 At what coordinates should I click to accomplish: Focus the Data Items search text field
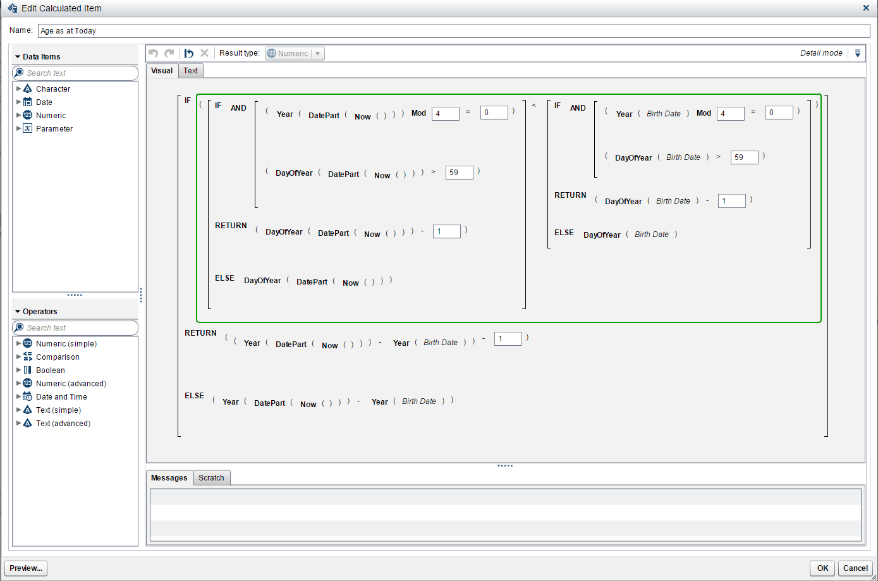(75, 73)
